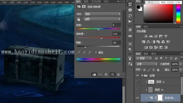This screenshot has width=183, height=103.
Task: Click the foreground color black swatch
Action: pyautogui.click(x=138, y=7)
